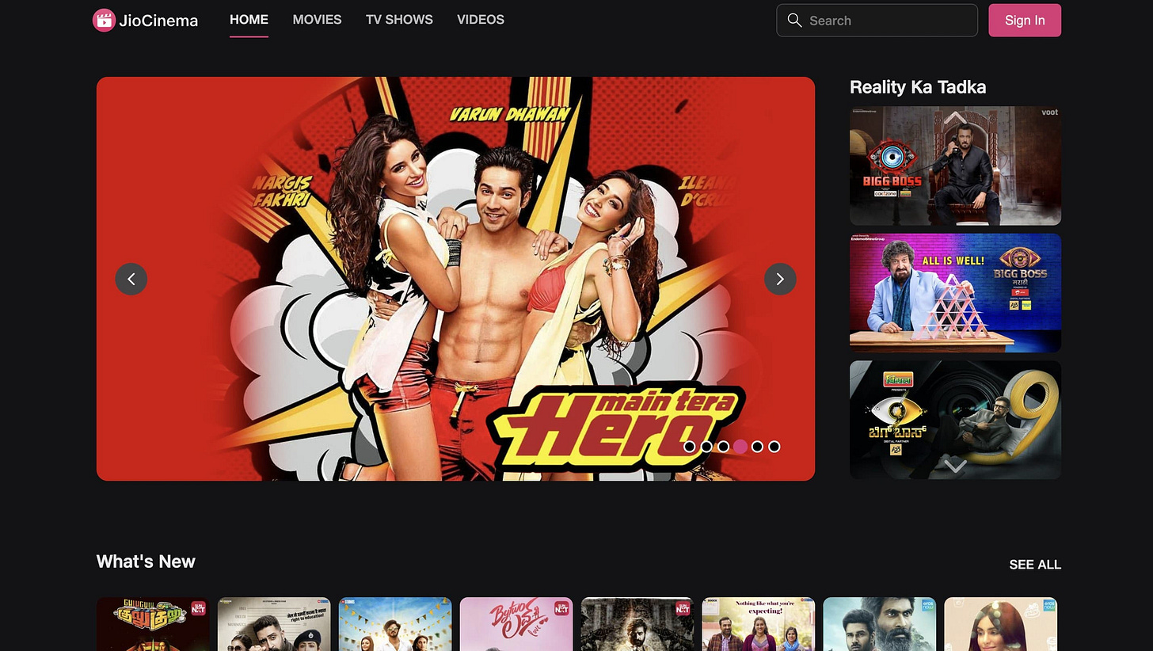Image resolution: width=1153 pixels, height=651 pixels.
Task: Click the JioCinema brand name text
Action: coord(158,21)
